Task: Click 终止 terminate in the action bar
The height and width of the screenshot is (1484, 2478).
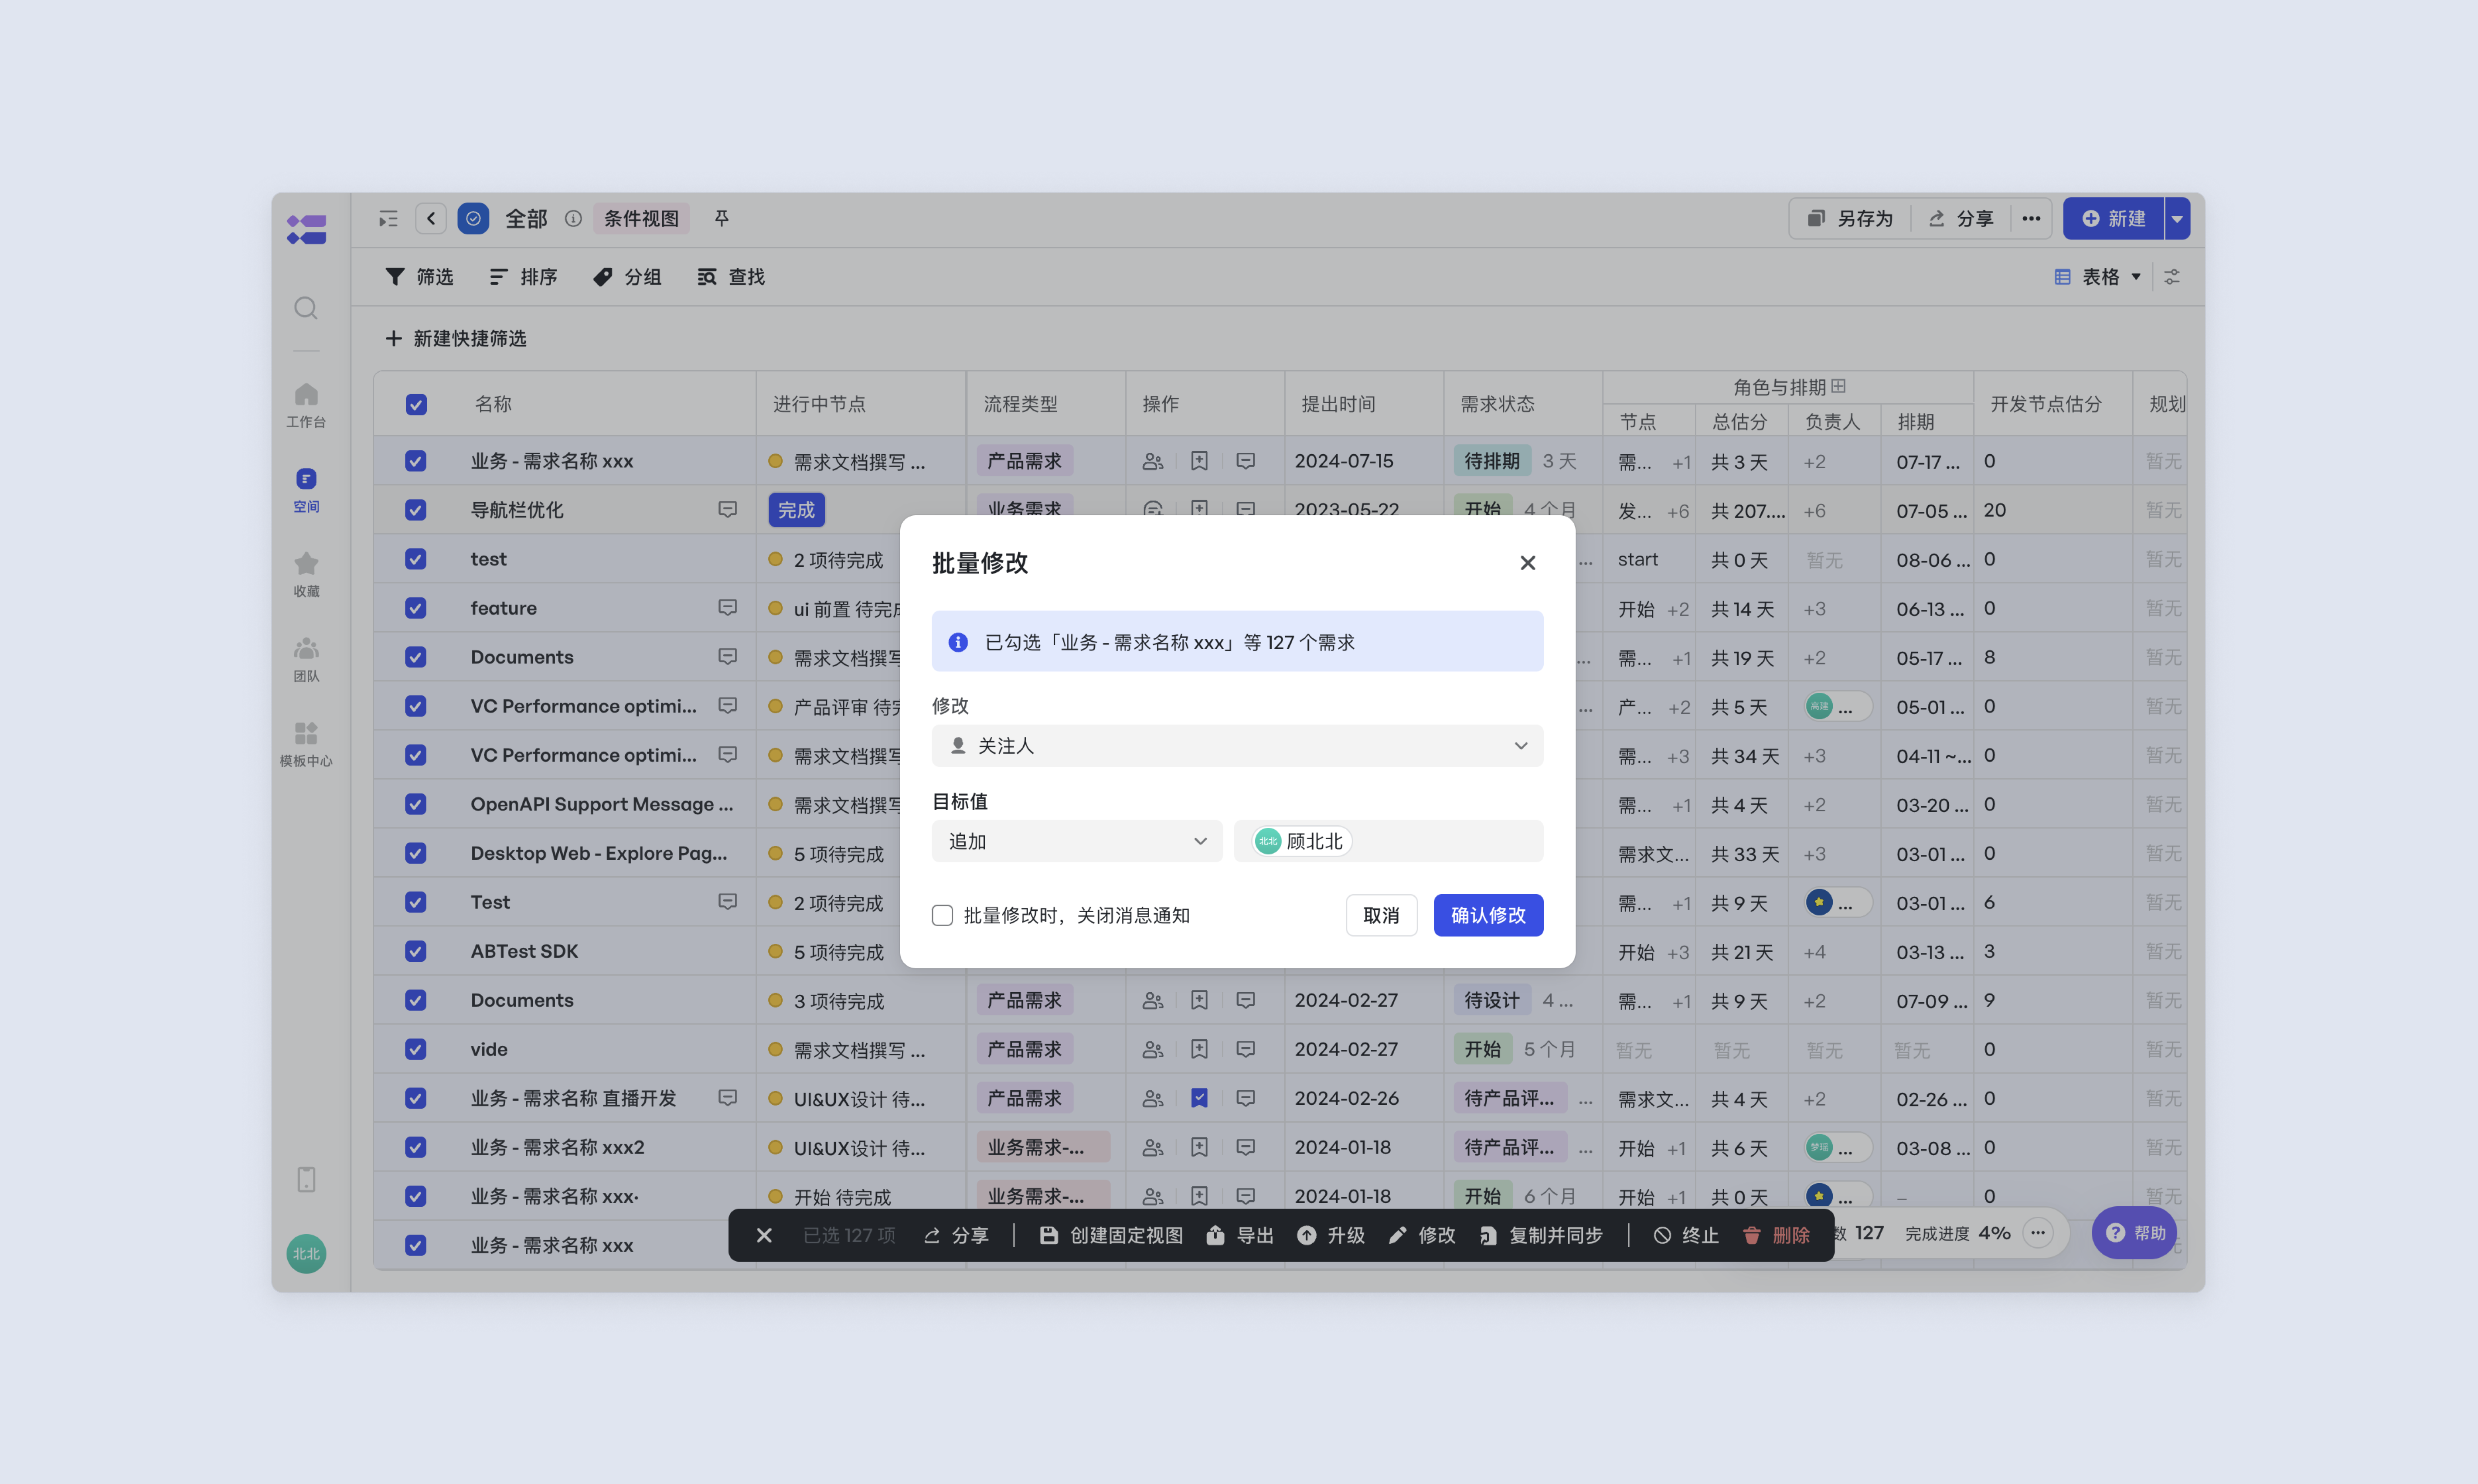Action: pos(1686,1236)
